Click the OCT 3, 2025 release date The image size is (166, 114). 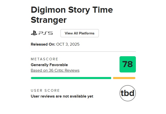(x=68, y=44)
